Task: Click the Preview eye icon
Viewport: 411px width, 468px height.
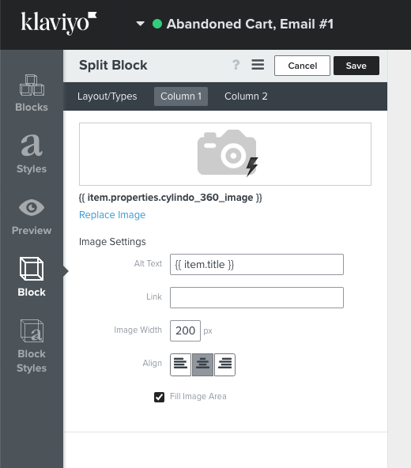Action: tap(32, 207)
